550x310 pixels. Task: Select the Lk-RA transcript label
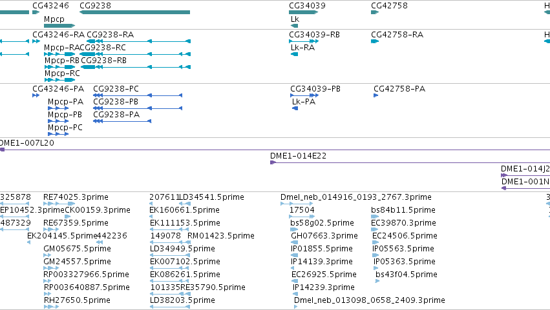click(302, 48)
